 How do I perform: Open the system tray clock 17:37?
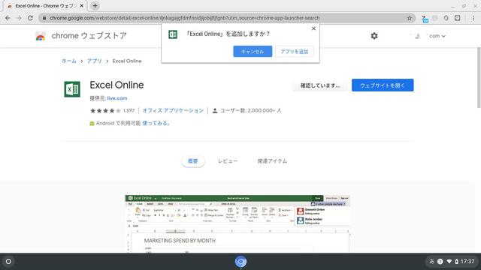(467, 262)
